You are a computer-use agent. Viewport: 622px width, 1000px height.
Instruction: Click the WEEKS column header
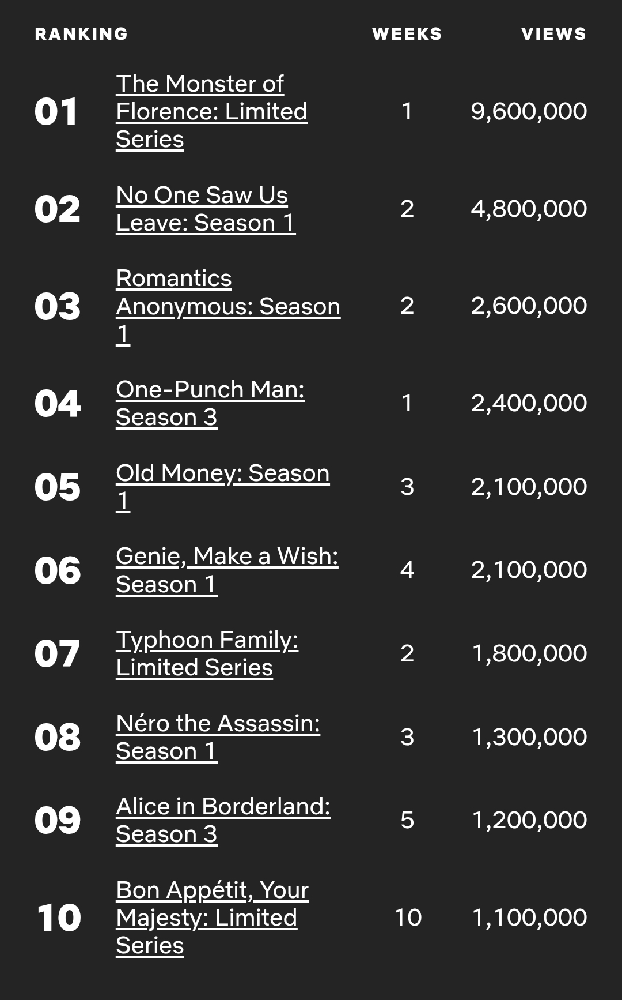[407, 34]
